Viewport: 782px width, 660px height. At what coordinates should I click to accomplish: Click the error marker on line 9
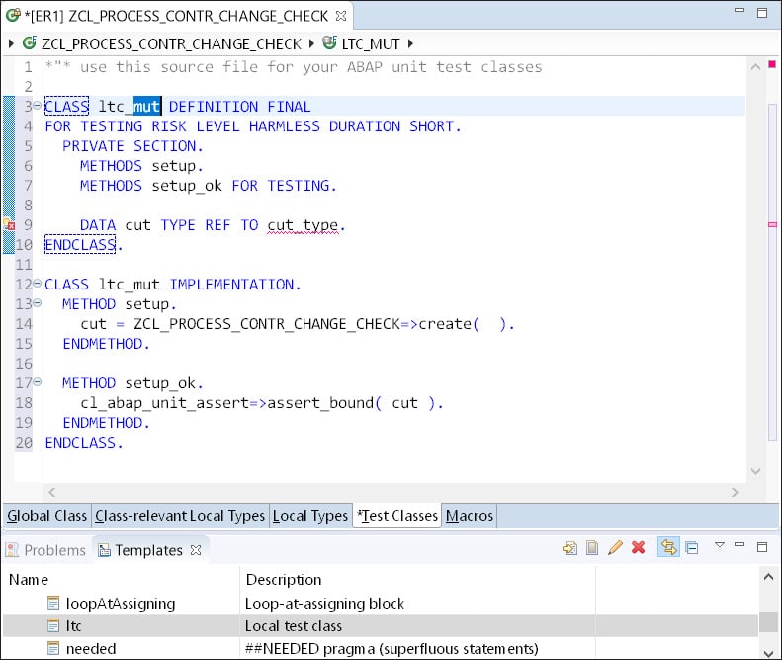8,225
